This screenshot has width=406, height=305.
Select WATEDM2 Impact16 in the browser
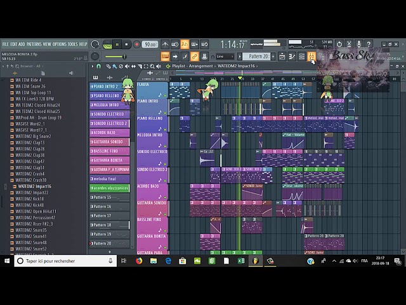pos(35,186)
